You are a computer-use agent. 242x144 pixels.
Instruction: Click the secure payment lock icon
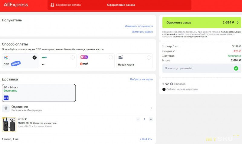tap(52, 5)
